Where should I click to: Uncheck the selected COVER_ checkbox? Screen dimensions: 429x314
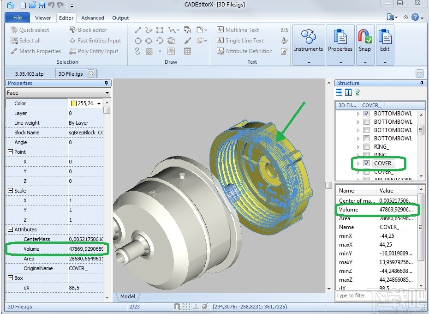coord(366,163)
